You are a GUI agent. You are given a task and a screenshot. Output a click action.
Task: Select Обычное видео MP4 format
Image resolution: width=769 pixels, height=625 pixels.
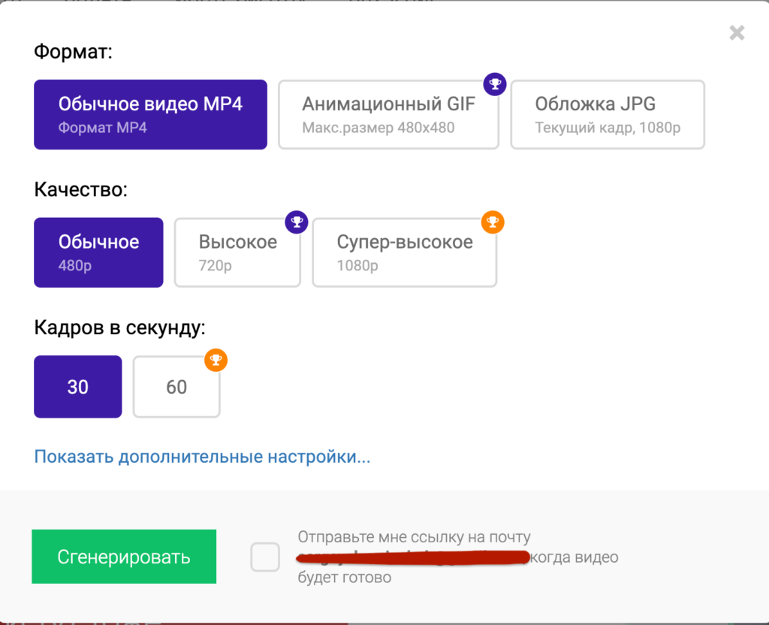pyautogui.click(x=150, y=114)
